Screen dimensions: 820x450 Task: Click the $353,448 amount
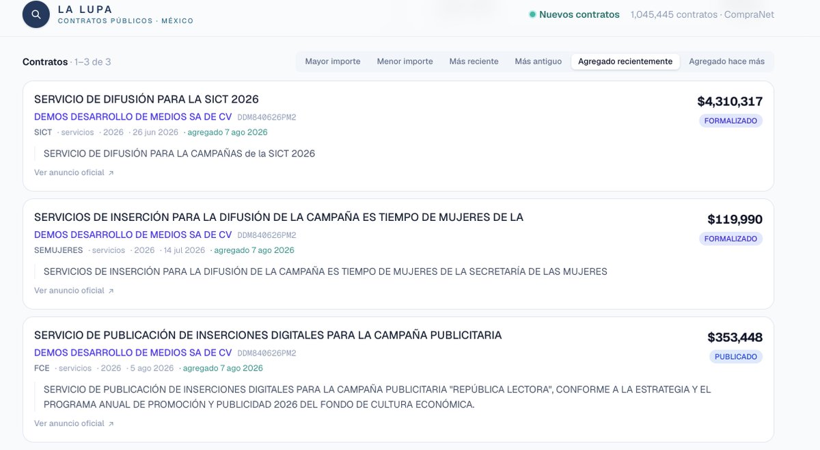click(x=735, y=338)
